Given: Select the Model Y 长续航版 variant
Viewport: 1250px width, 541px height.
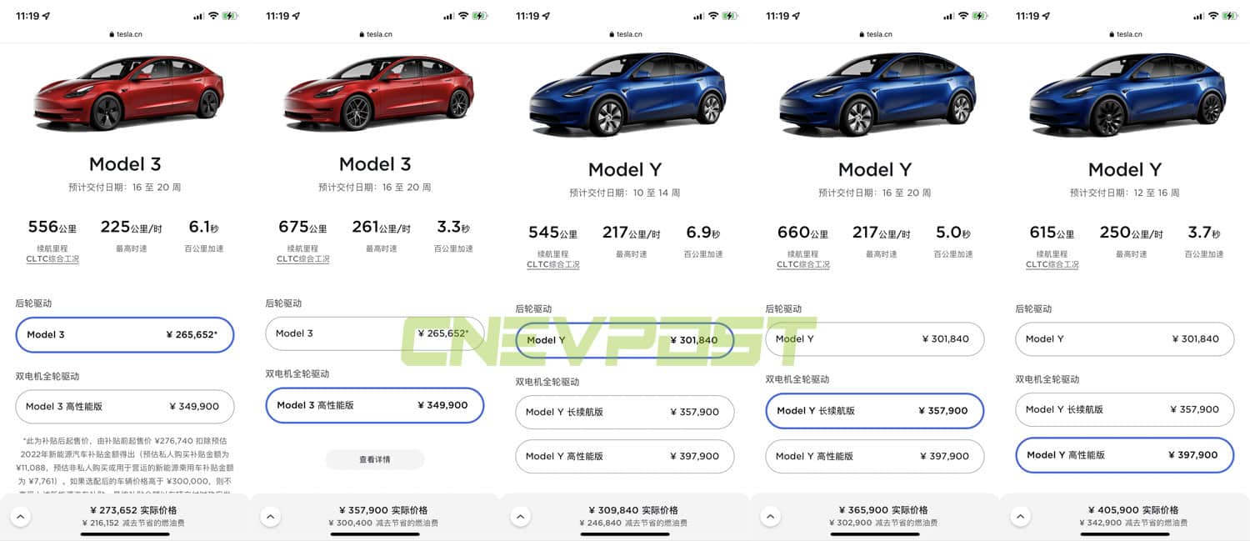Looking at the screenshot, I should pyautogui.click(x=874, y=410).
